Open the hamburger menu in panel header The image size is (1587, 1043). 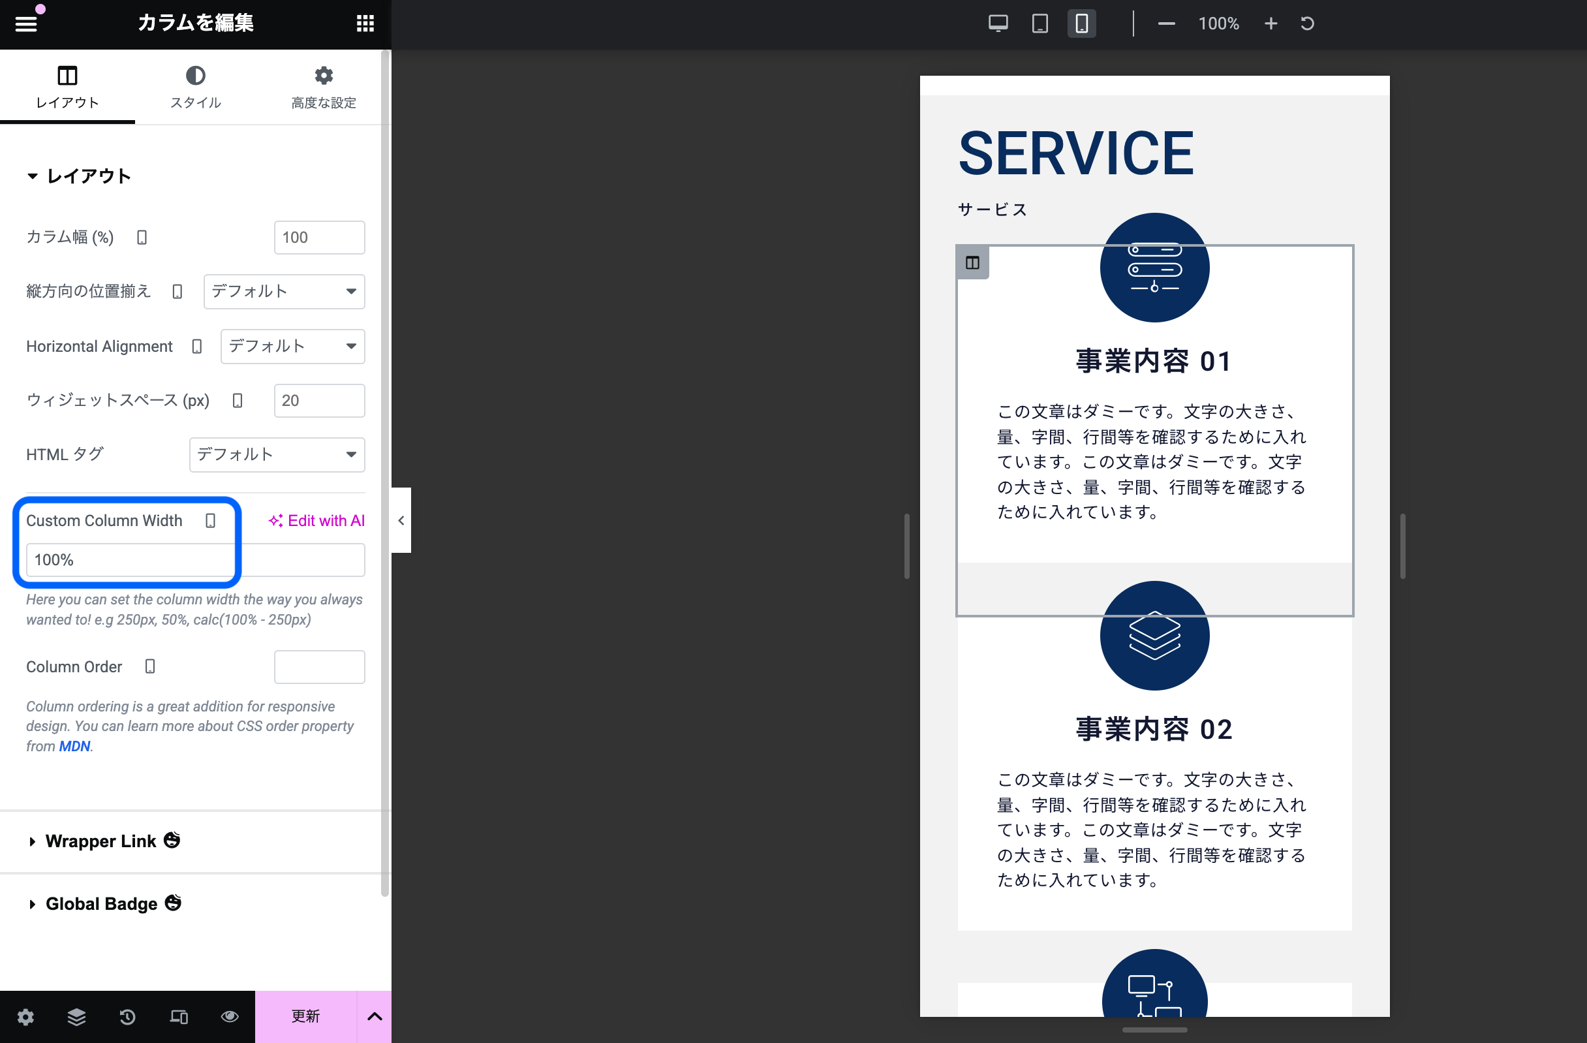[26, 24]
